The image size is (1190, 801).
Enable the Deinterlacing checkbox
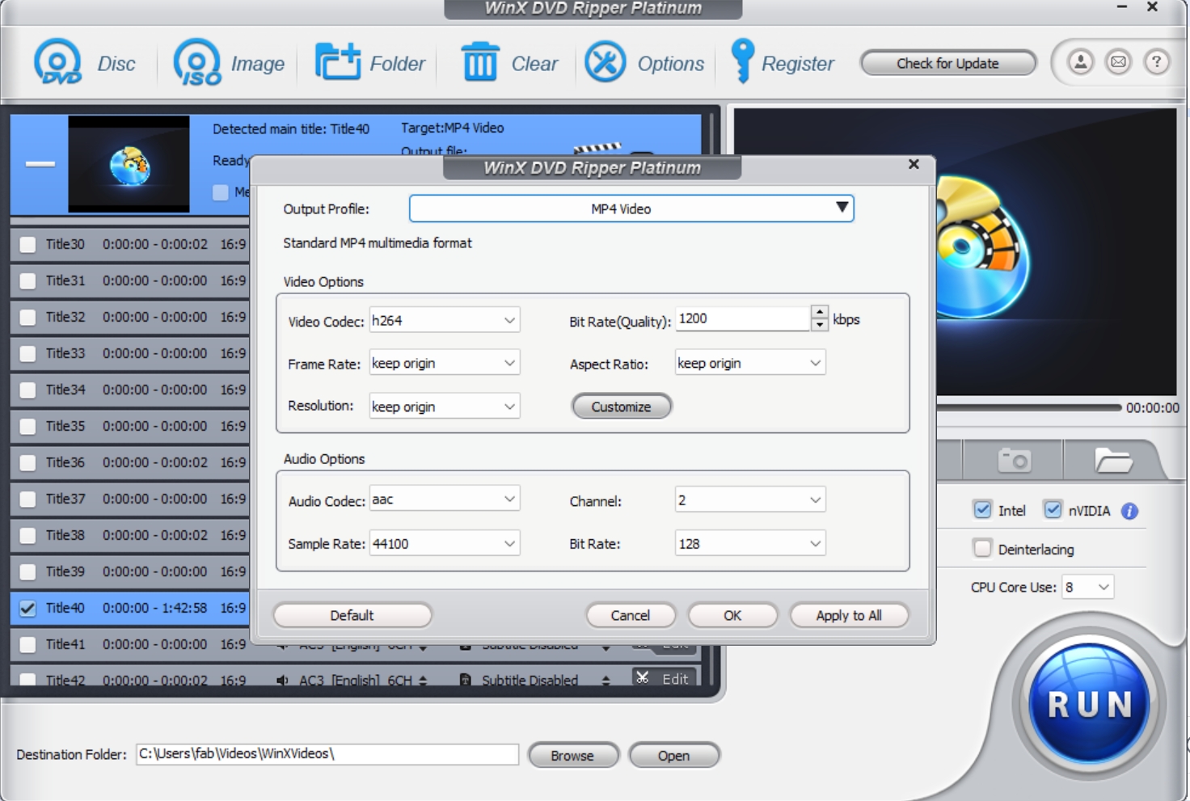coord(982,549)
